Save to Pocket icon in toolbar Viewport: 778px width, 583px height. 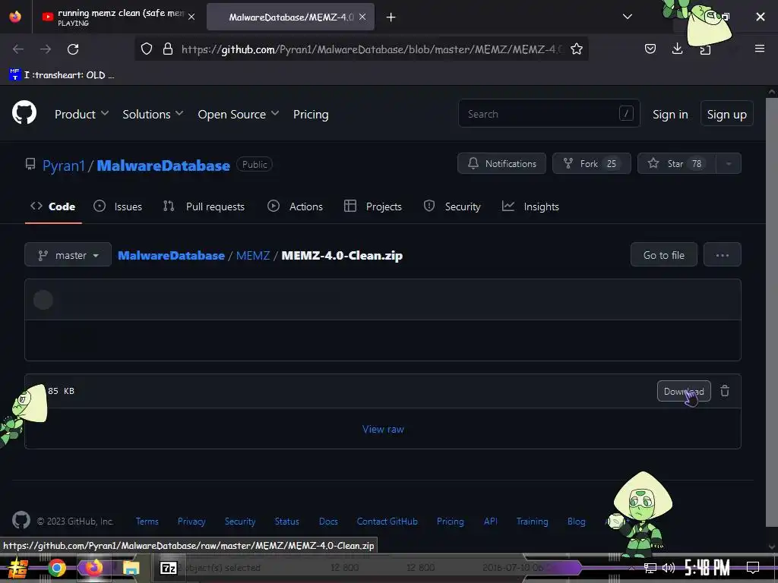(650, 49)
